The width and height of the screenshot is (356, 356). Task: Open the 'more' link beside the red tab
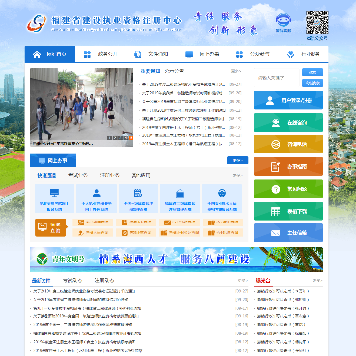point(317,281)
